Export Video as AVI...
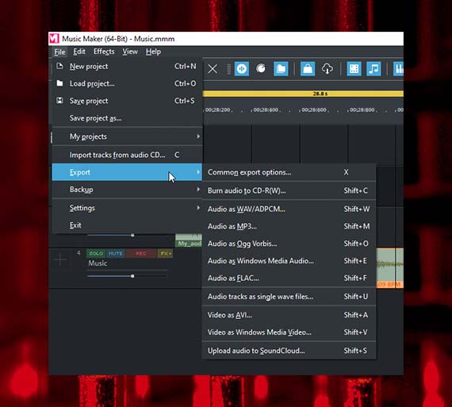 point(289,315)
